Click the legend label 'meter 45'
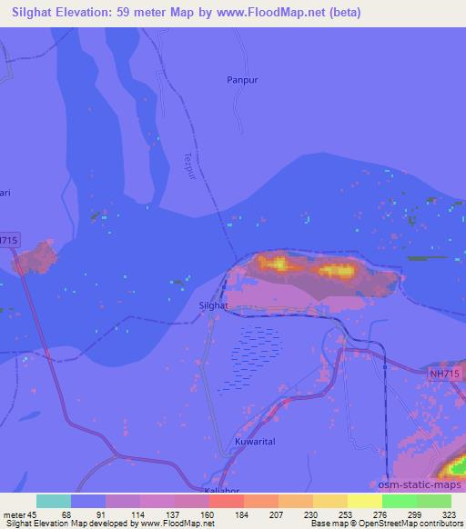Screen dimensions: 466x529 (20, 514)
